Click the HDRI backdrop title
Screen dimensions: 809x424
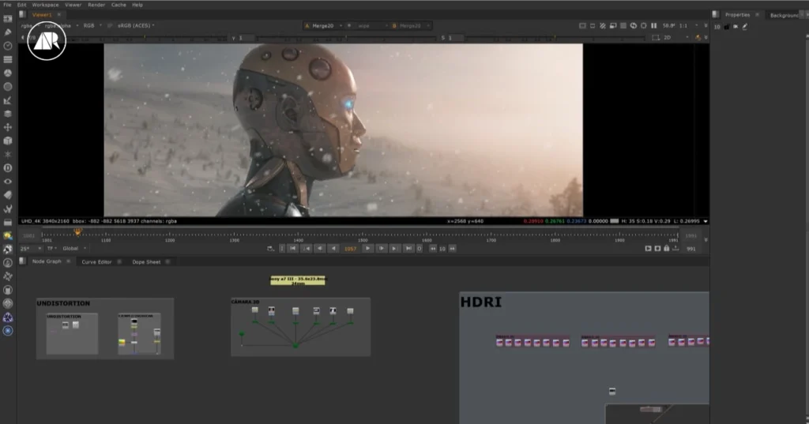point(481,302)
